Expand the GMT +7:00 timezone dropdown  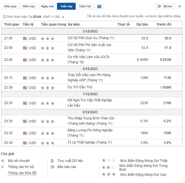63,17
